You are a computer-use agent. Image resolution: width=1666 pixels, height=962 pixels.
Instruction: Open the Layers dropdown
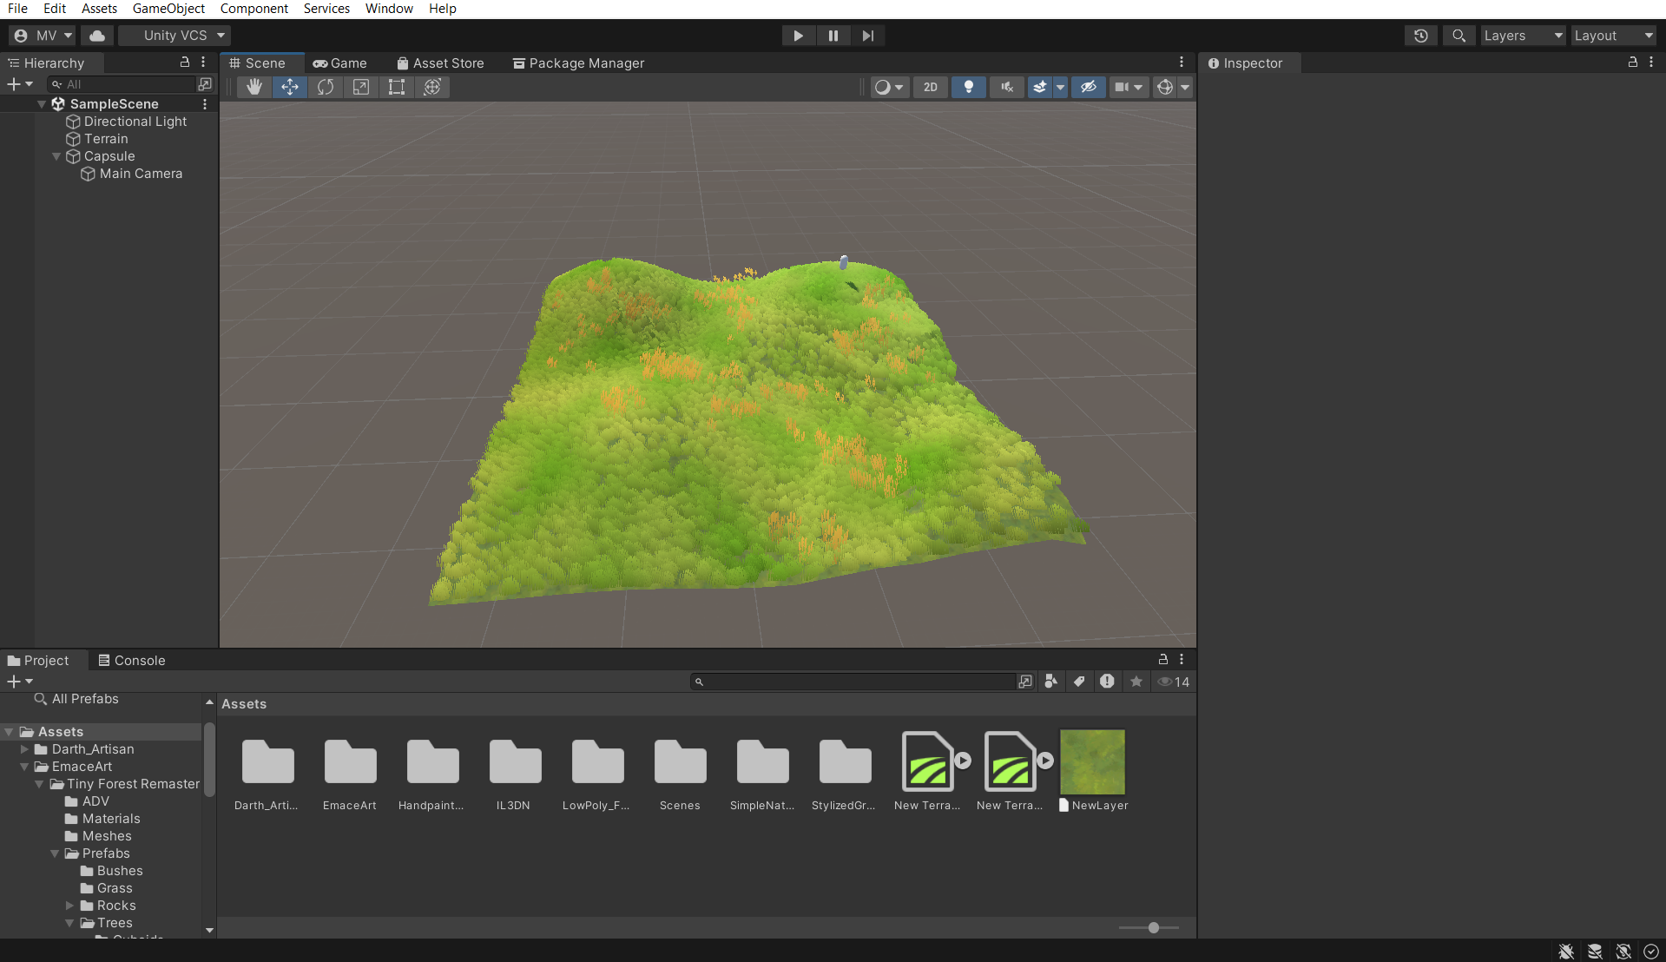point(1523,36)
